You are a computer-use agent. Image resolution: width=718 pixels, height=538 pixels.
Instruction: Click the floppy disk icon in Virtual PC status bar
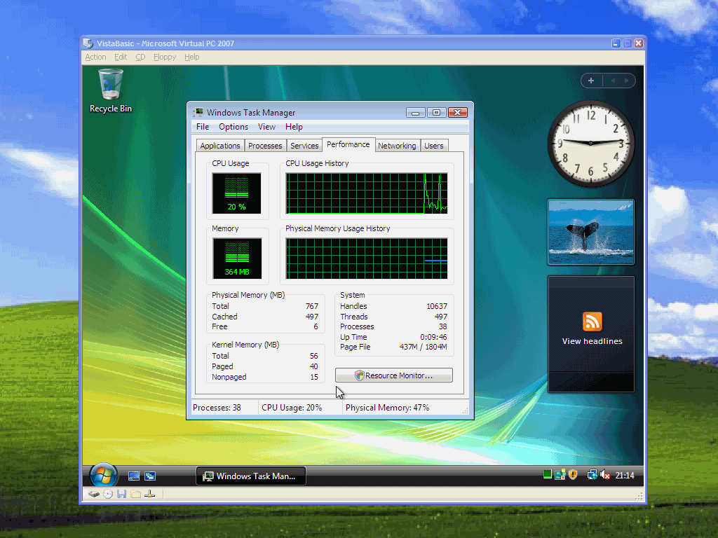pos(121,494)
